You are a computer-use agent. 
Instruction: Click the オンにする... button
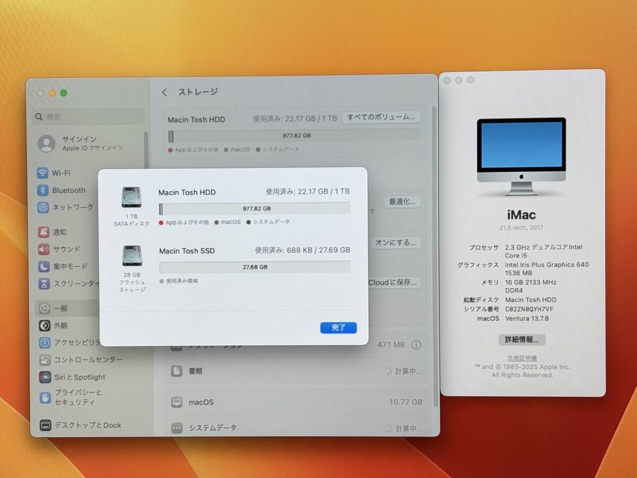point(395,242)
